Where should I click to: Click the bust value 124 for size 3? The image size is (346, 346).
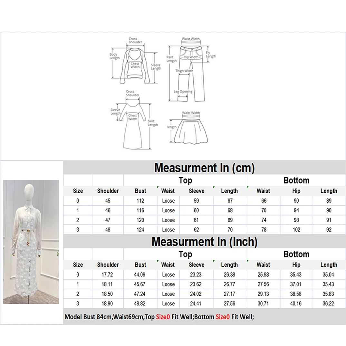[140, 230]
